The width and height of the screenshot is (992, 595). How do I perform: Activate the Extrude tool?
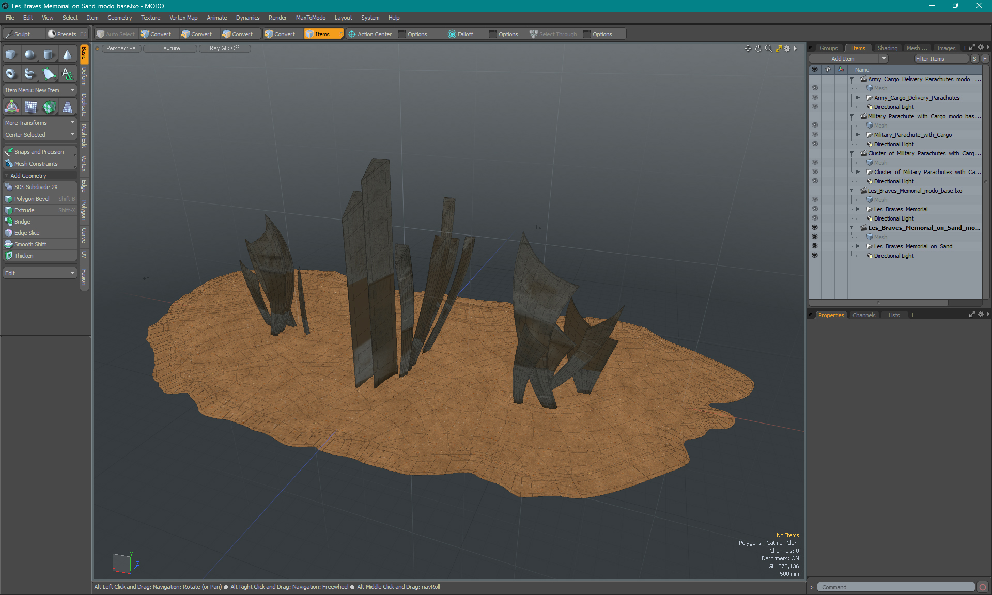coord(40,210)
